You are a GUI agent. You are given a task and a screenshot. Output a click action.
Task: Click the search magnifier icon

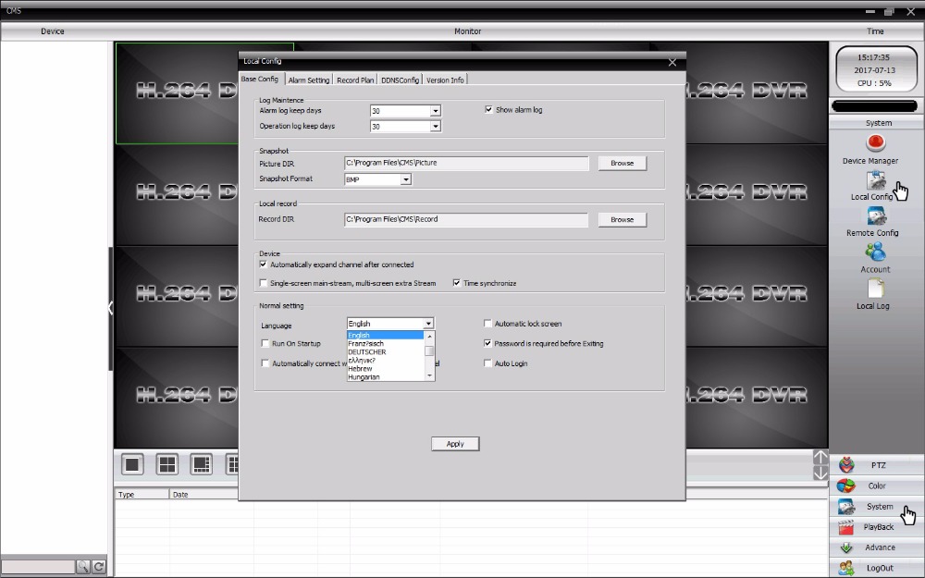82,567
